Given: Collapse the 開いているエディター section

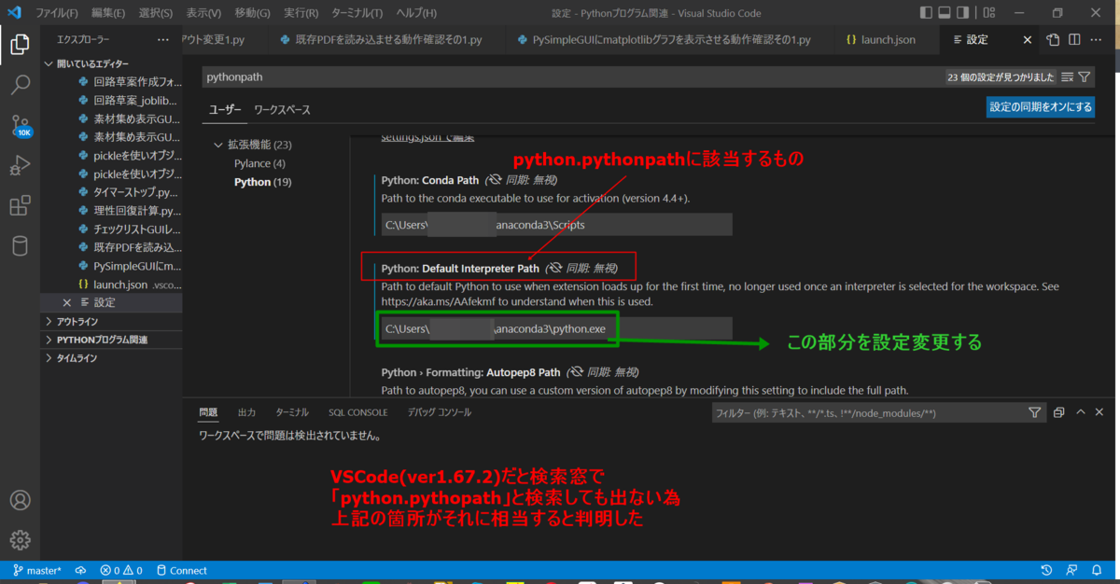Looking at the screenshot, I should point(110,63).
